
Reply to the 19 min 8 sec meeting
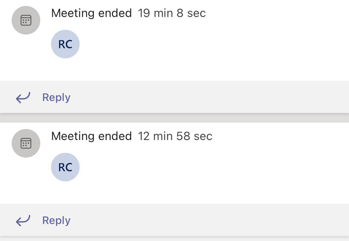(56, 97)
